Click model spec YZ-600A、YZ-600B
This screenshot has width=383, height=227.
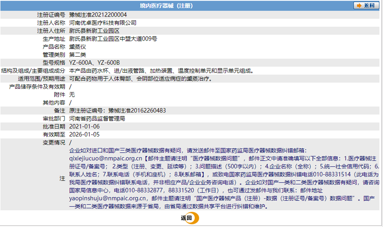tap(94, 63)
